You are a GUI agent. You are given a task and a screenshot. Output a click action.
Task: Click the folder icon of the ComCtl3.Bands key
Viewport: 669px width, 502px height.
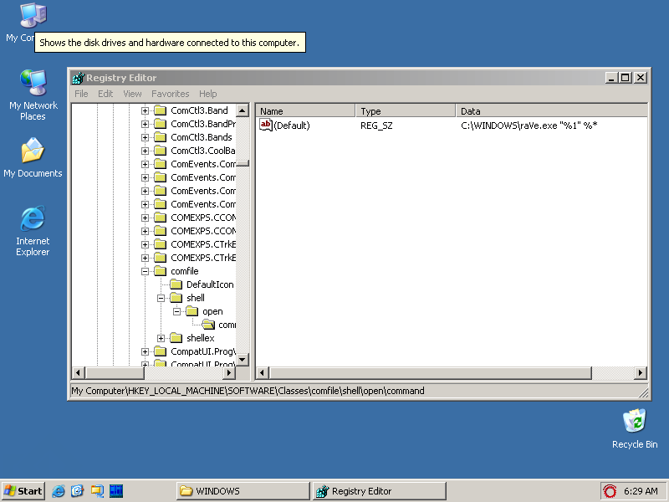click(x=160, y=137)
